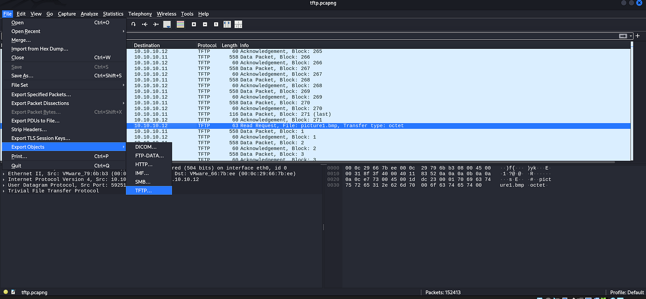The height and width of the screenshot is (299, 646).
Task: Select Export Specified Packets
Action: click(x=64, y=94)
